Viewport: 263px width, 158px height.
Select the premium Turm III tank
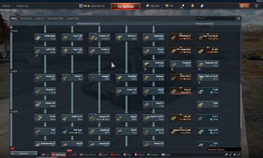click(x=181, y=91)
